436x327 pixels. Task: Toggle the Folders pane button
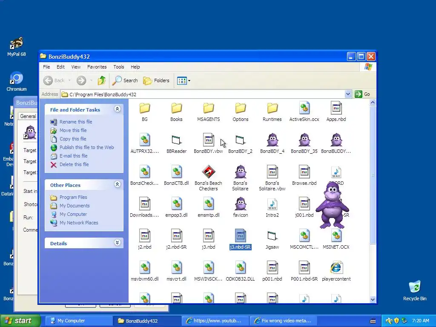click(156, 80)
